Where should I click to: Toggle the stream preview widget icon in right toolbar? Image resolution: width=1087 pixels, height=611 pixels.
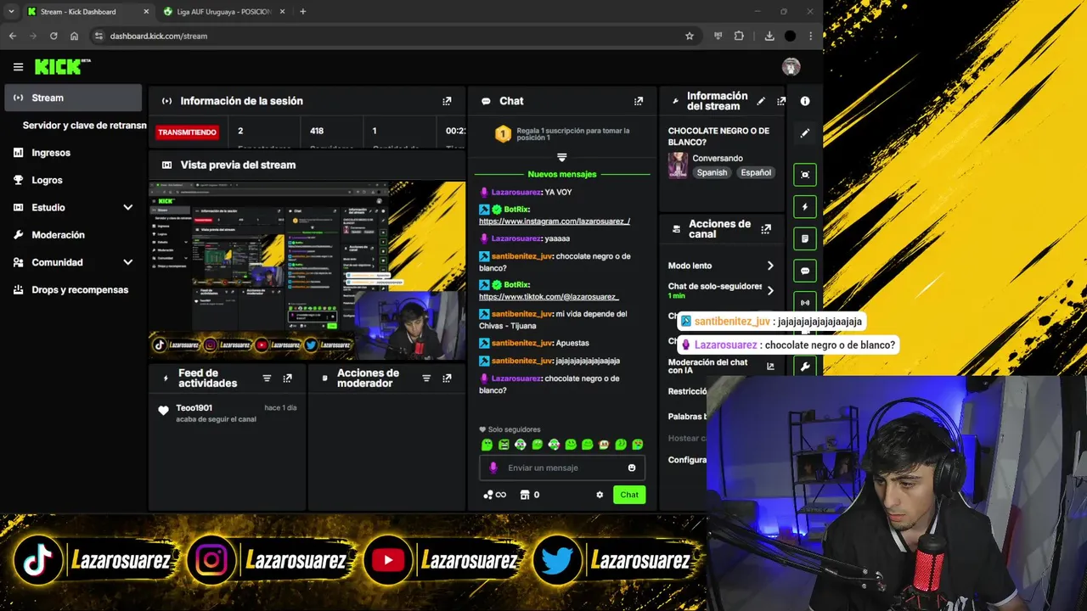click(805, 174)
